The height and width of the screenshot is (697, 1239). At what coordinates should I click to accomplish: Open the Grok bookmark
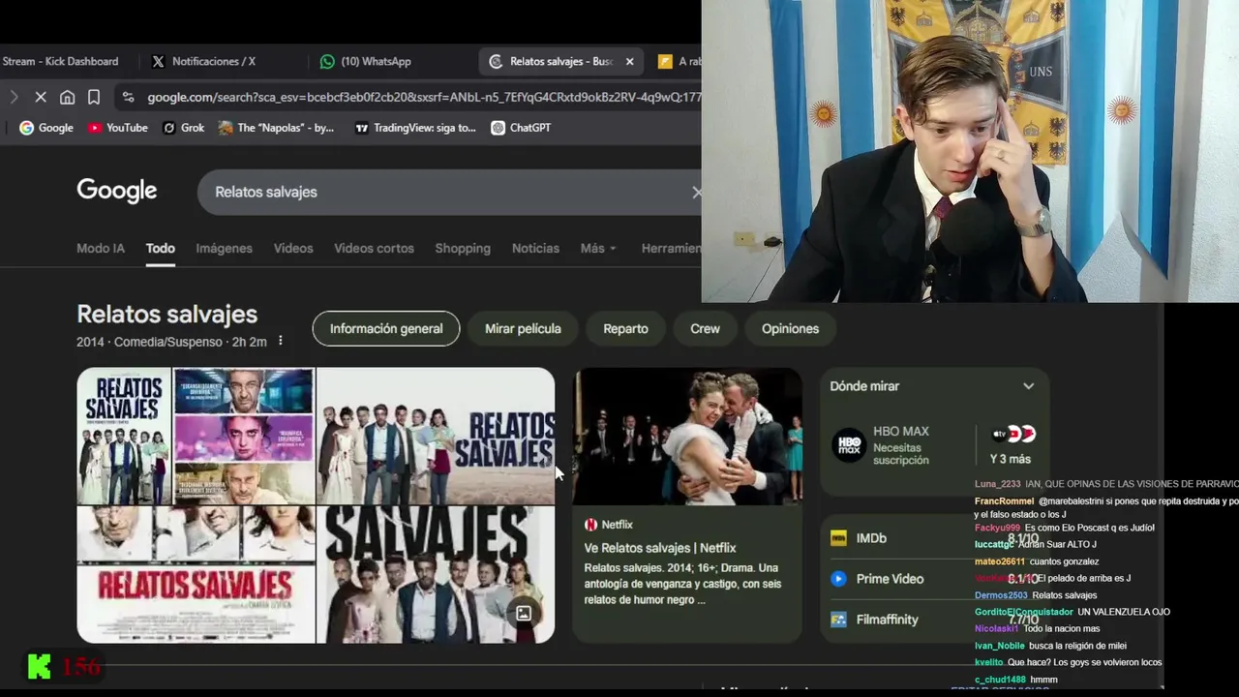click(x=183, y=128)
